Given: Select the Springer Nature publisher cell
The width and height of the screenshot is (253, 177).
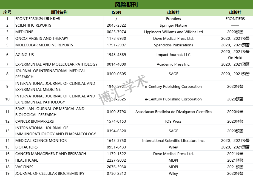Looking at the screenshot, I should pos(173,25).
